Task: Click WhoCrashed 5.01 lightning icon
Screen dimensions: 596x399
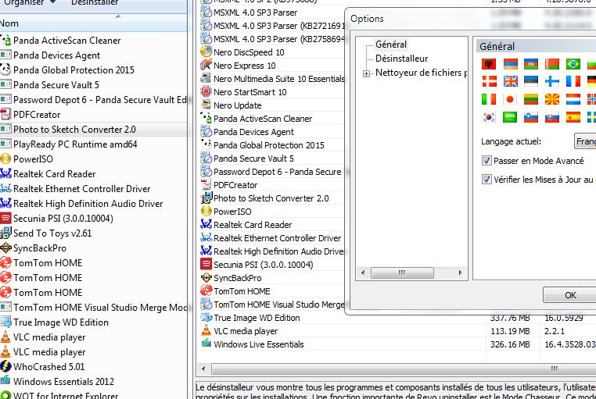Action: 5,367
